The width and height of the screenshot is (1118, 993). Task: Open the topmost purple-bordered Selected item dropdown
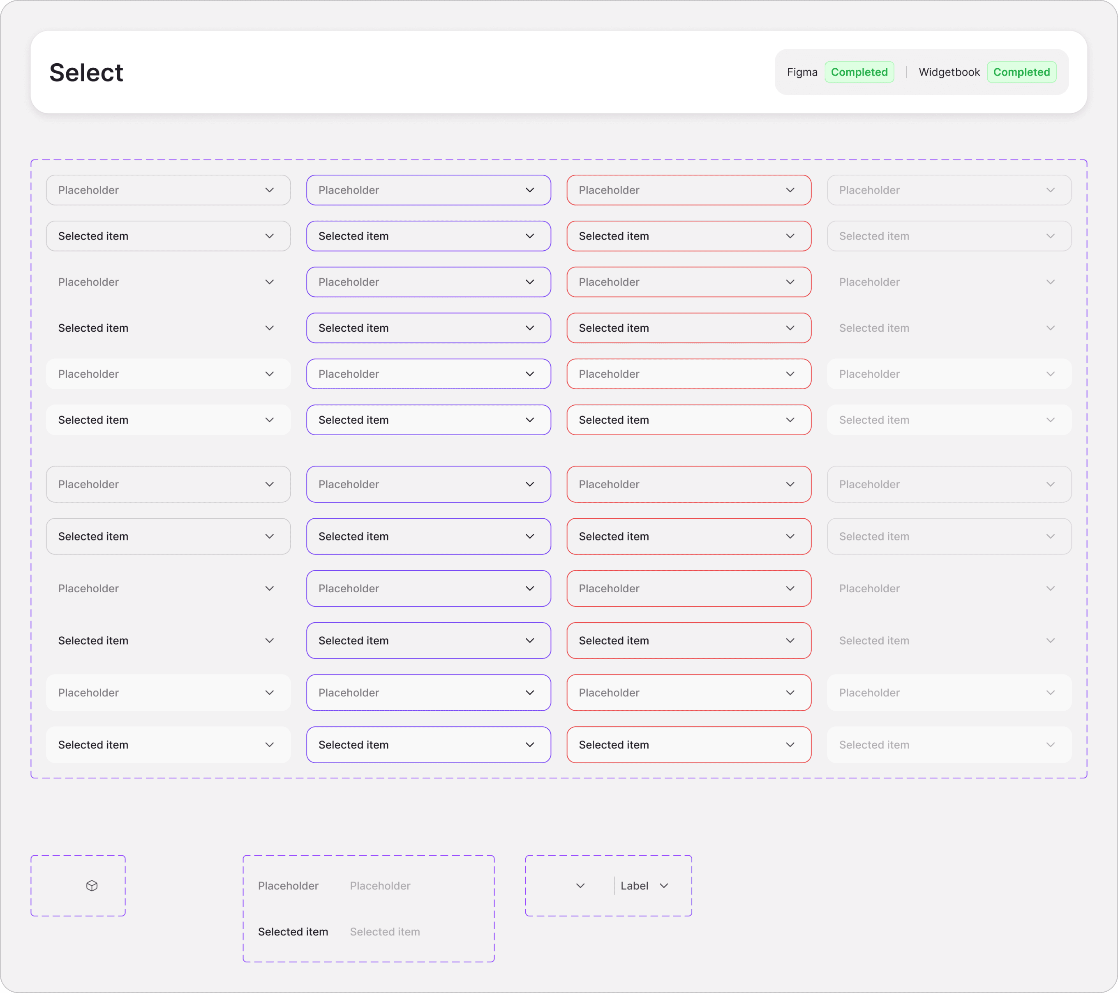[428, 236]
